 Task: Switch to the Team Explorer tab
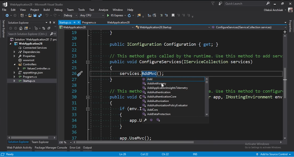point(40,142)
